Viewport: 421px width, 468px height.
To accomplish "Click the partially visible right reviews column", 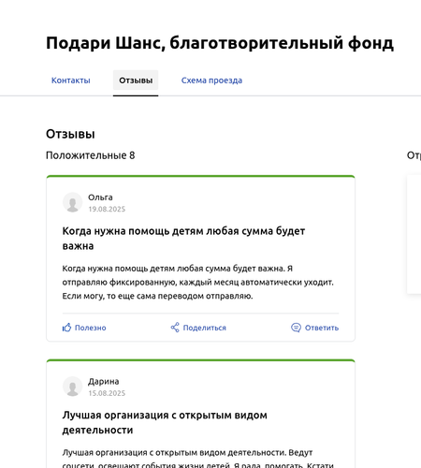I will tap(414, 234).
